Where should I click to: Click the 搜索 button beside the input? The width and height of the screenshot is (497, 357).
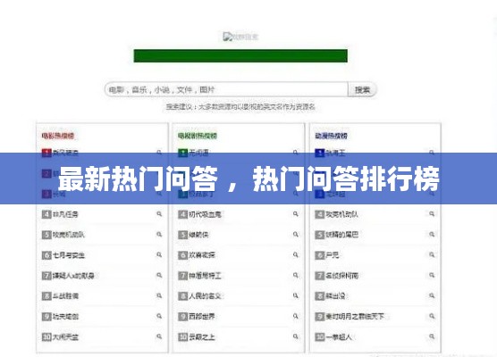point(362,90)
